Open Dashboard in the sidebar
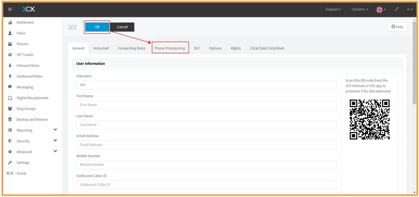This screenshot has width=419, height=197. click(x=25, y=22)
